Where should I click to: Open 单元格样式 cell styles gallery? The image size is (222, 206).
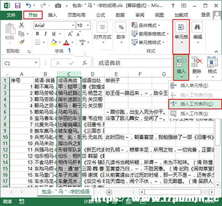148,42
